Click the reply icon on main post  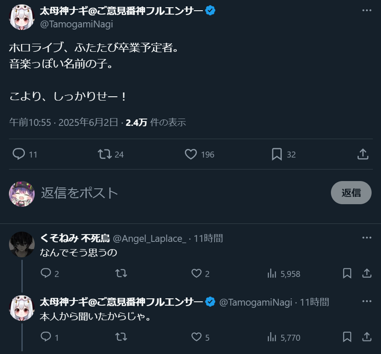[19, 154]
